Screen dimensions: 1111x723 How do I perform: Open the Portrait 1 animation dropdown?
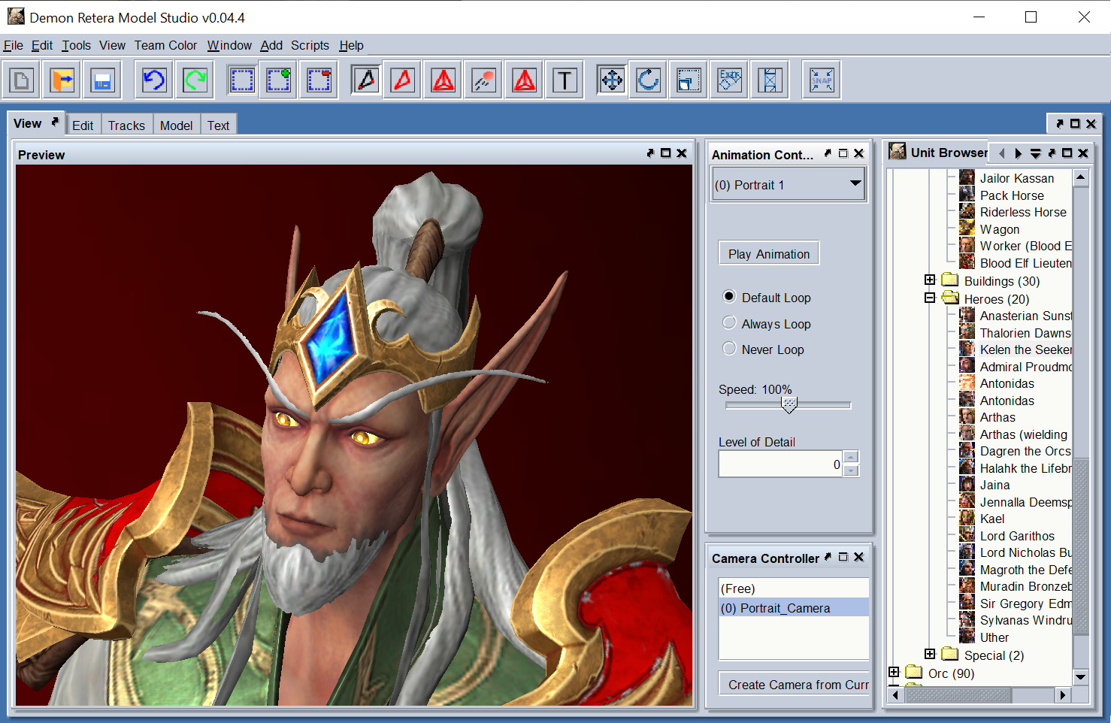(x=789, y=185)
